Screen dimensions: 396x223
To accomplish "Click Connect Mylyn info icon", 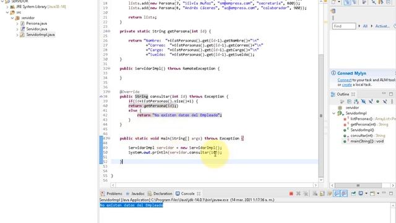I will 334,73.
